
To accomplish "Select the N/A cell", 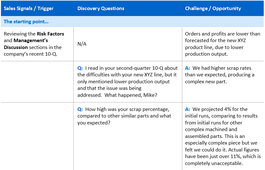I will pyautogui.click(x=82, y=44).
